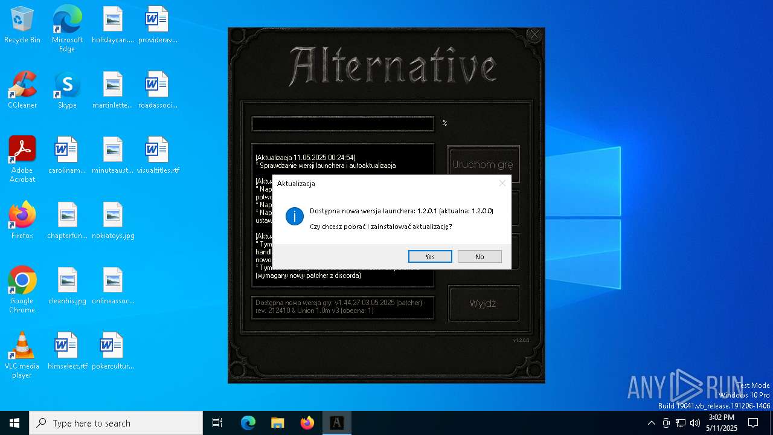Open the Windows Start menu
The image size is (773, 435).
[x=14, y=423]
